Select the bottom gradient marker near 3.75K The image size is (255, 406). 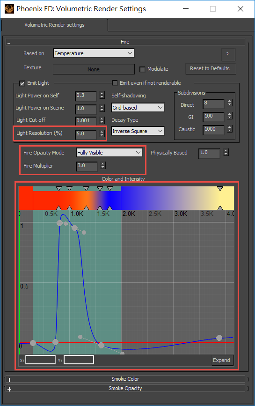coord(220,207)
